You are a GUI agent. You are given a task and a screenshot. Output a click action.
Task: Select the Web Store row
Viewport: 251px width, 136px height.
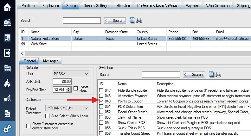coord(136,44)
